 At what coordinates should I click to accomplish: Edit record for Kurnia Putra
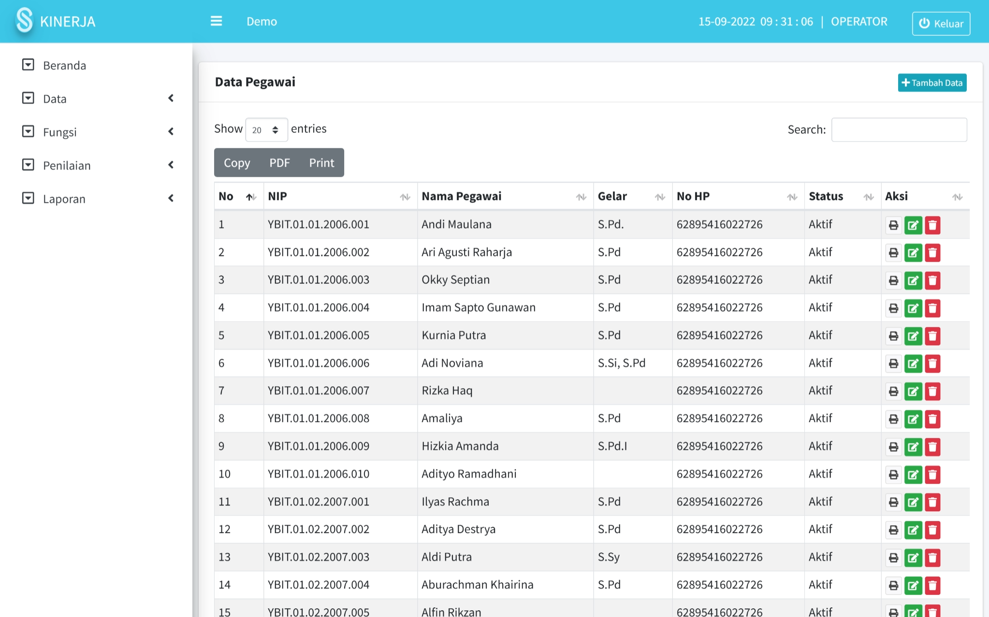click(x=913, y=336)
